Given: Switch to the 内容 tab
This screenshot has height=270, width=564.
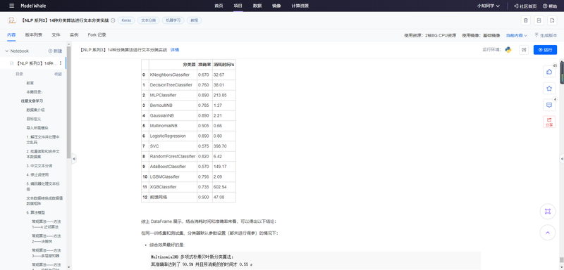Looking at the screenshot, I should [11, 34].
